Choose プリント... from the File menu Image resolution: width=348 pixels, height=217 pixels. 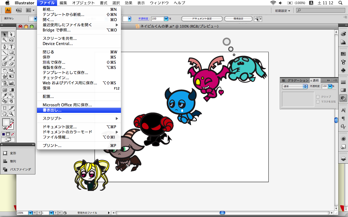tap(79, 145)
